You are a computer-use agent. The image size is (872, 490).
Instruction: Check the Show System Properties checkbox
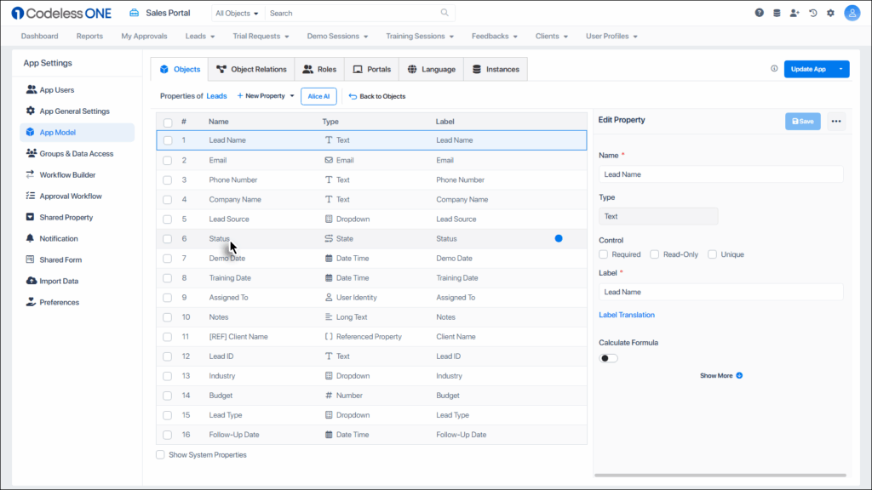pos(160,454)
